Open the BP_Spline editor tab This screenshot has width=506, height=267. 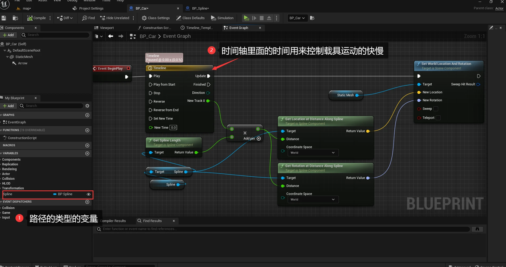(200, 8)
